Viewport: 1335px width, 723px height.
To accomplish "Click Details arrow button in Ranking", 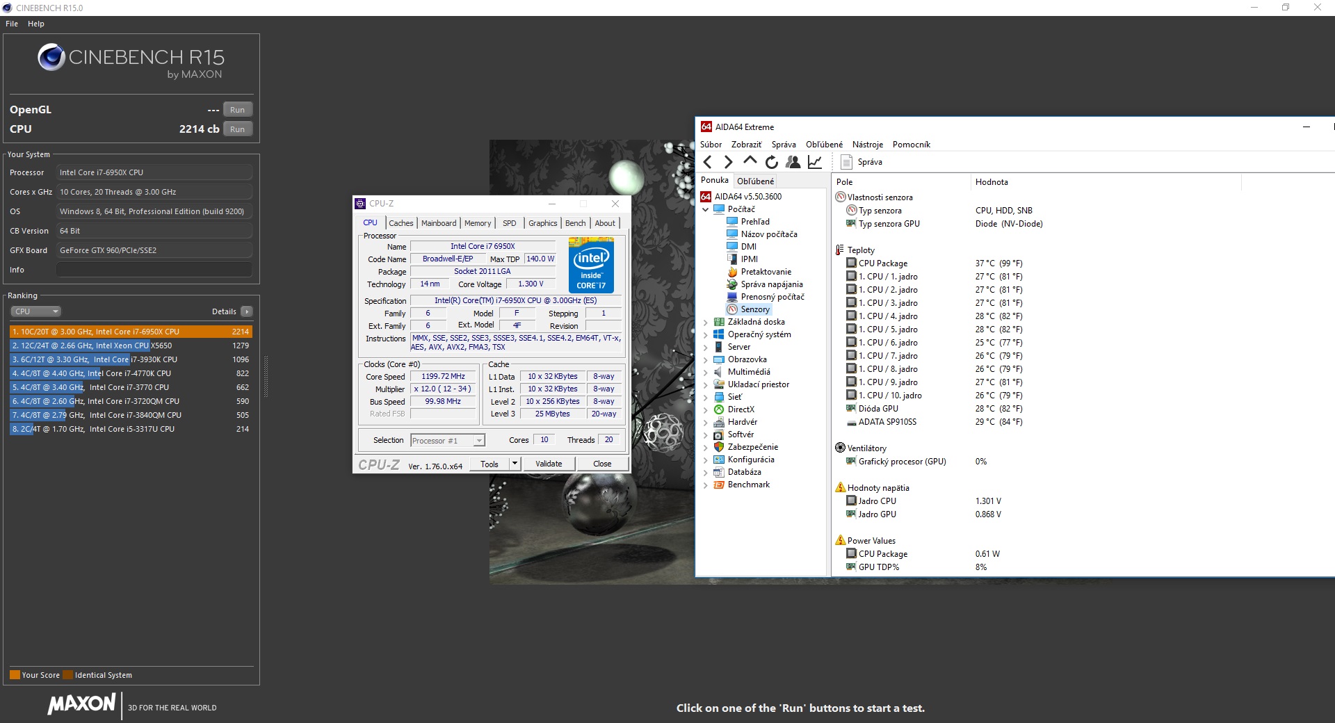I will pos(247,311).
